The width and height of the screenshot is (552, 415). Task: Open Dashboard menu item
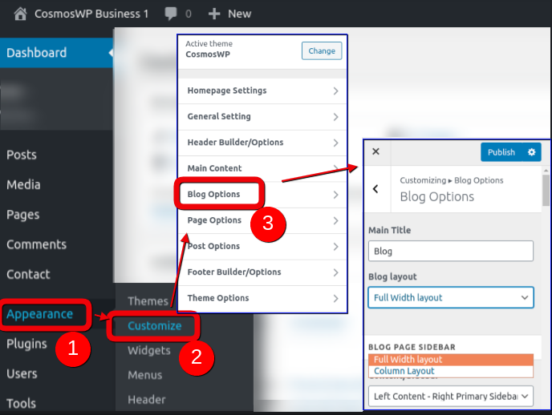coord(56,53)
